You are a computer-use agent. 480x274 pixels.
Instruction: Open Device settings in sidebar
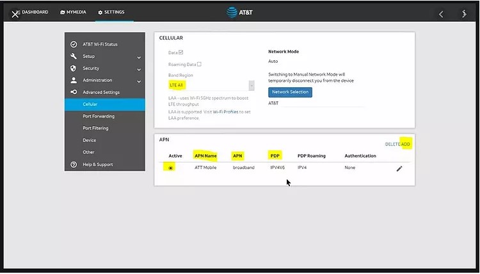coord(90,140)
